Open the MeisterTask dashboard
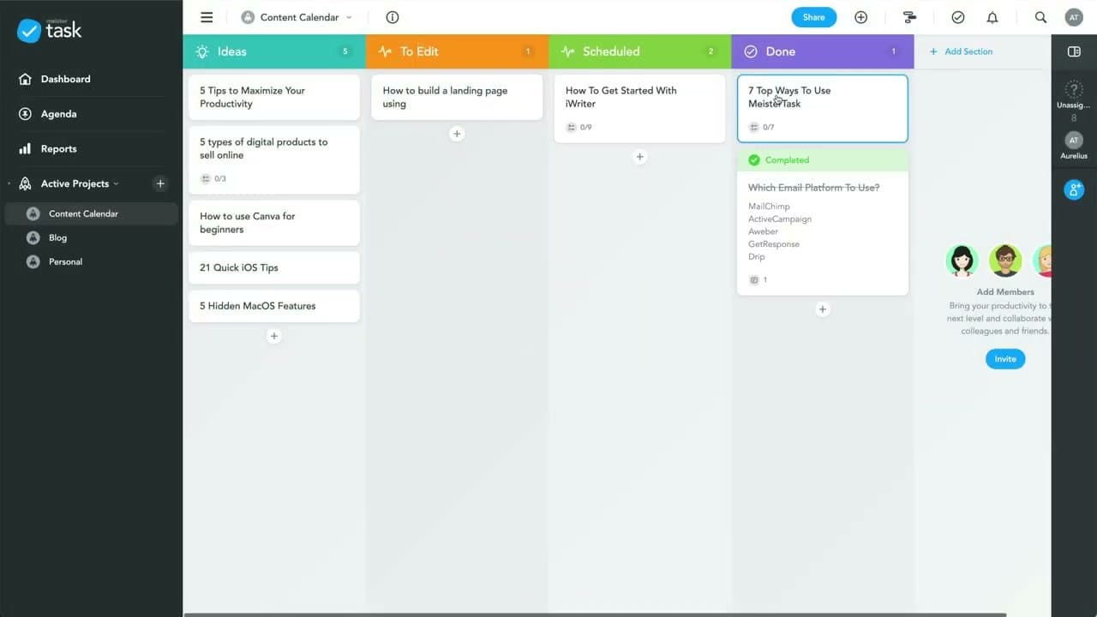The image size is (1097, 617). pos(64,79)
